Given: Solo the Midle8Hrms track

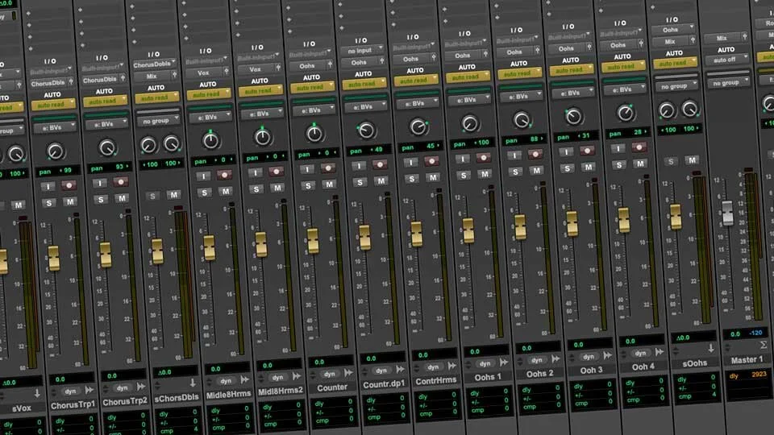Looking at the screenshot, I should click(204, 193).
